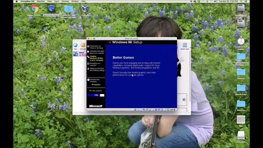Click Restarting your computer step
263x148 pixels.
94,64
